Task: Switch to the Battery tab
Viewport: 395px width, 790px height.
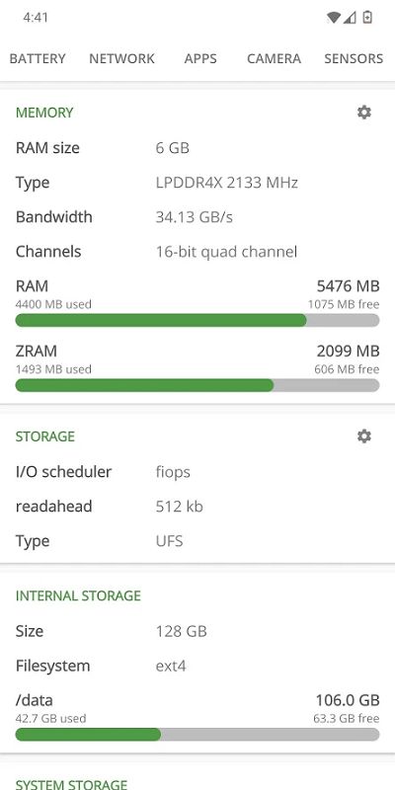Action: (x=38, y=58)
